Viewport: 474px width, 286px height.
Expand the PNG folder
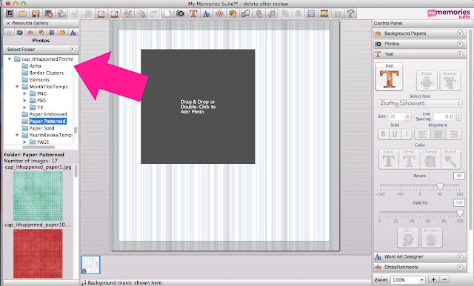tap(24, 93)
